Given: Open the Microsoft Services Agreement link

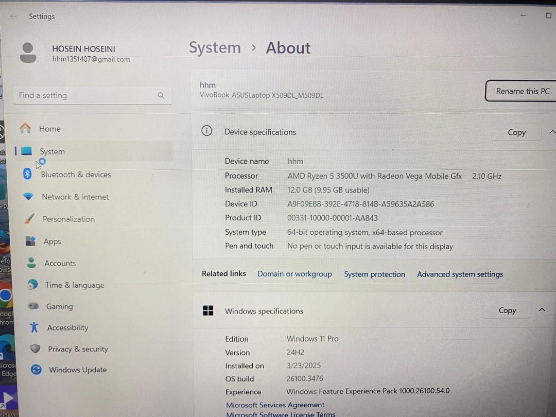Looking at the screenshot, I should 275,405.
